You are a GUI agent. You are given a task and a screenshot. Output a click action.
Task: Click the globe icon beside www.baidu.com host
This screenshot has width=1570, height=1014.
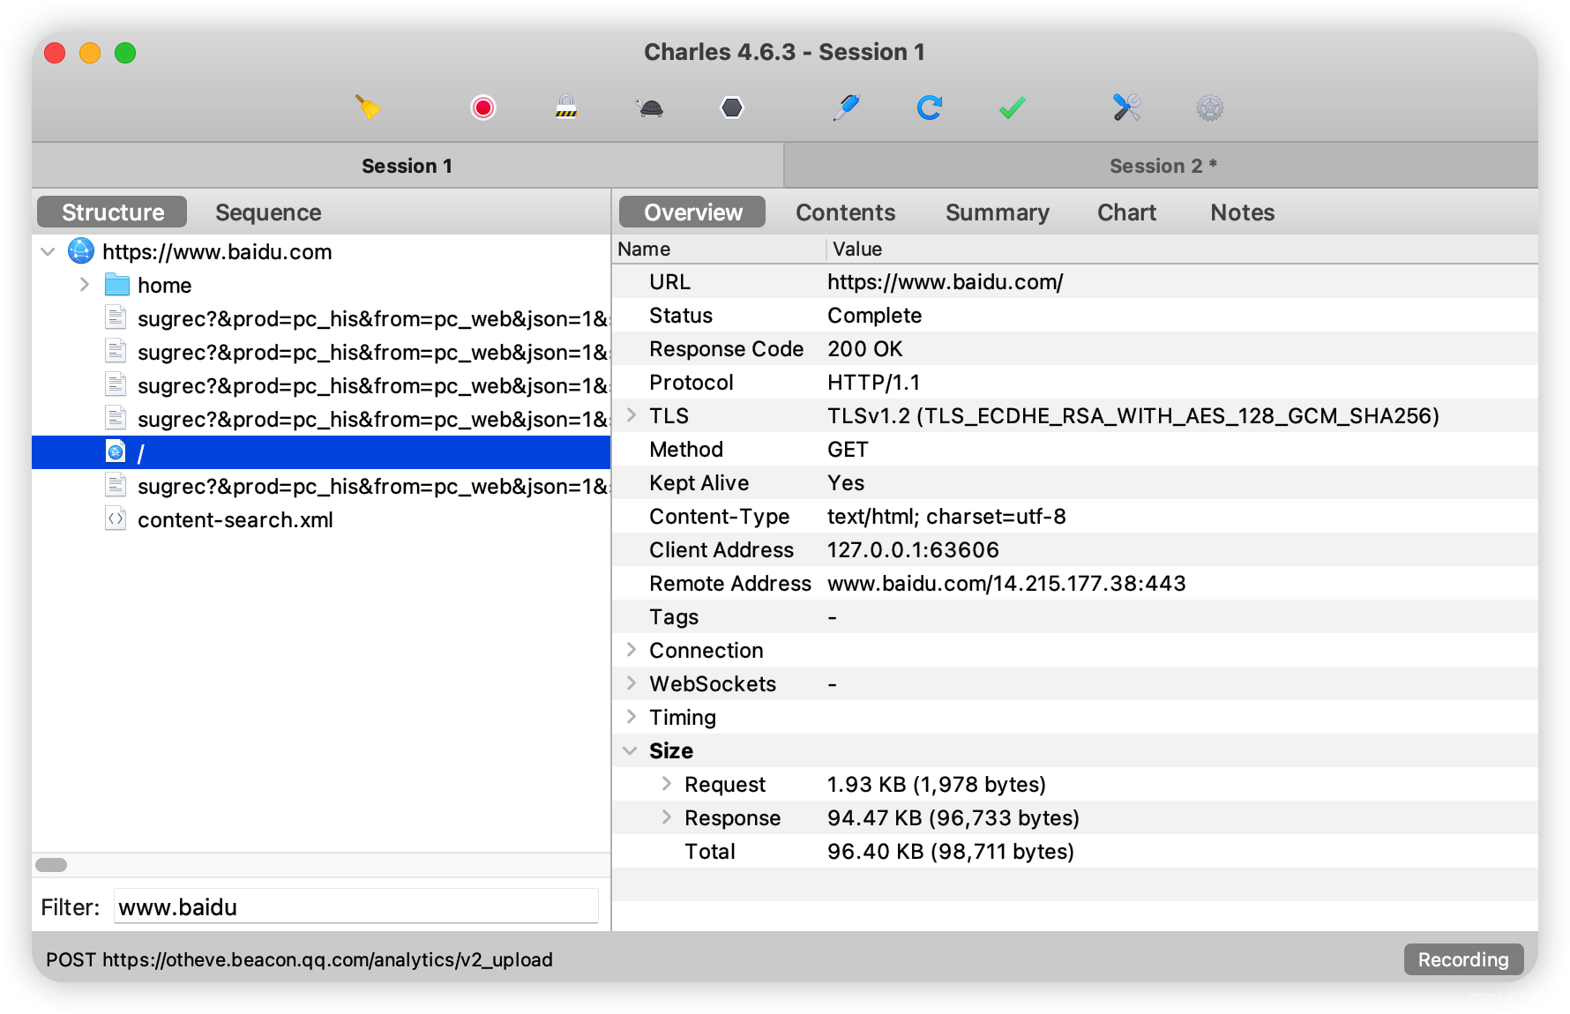81,251
